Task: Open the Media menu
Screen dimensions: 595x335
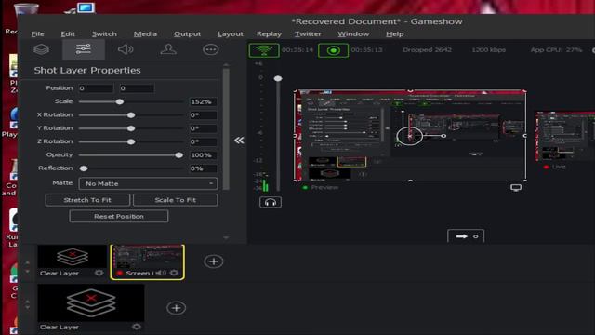Action: point(145,33)
